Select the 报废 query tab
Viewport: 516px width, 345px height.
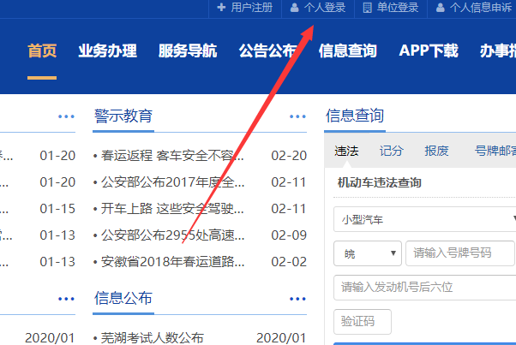point(436,152)
